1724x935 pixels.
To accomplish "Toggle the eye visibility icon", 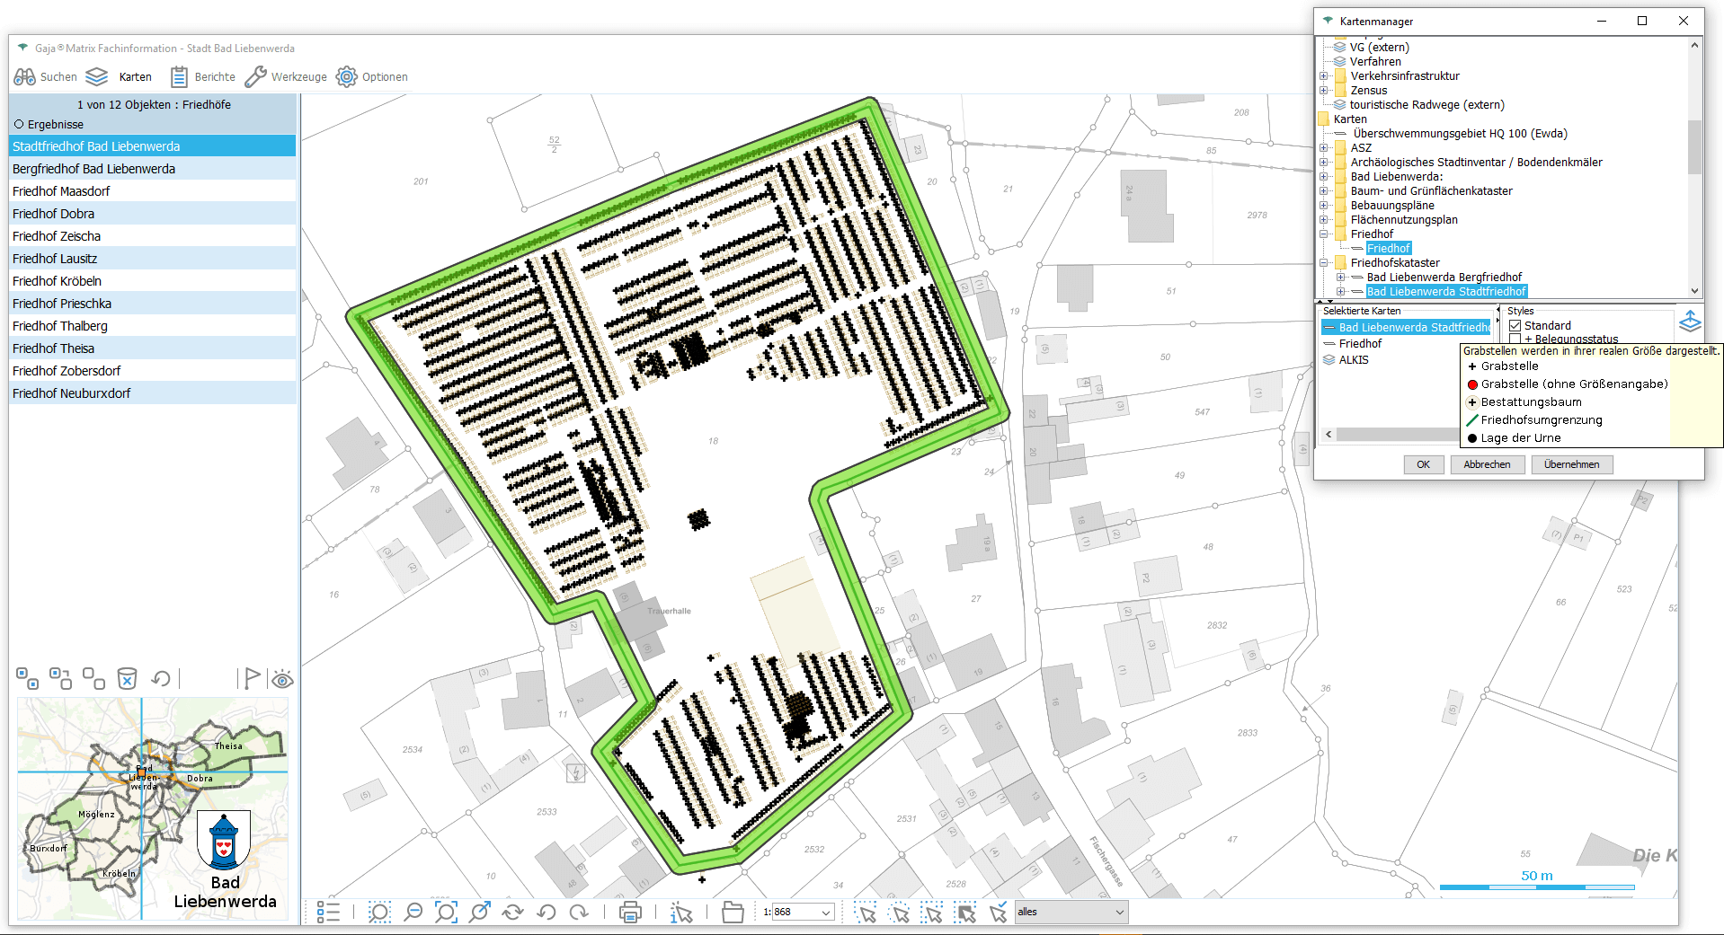I will click(282, 679).
